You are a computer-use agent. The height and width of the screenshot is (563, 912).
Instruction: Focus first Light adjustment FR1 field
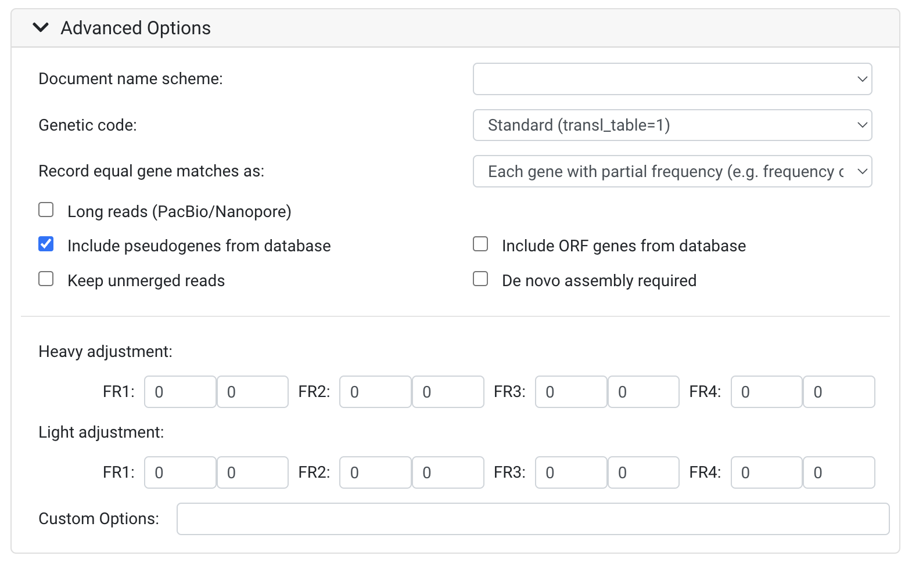coord(180,472)
